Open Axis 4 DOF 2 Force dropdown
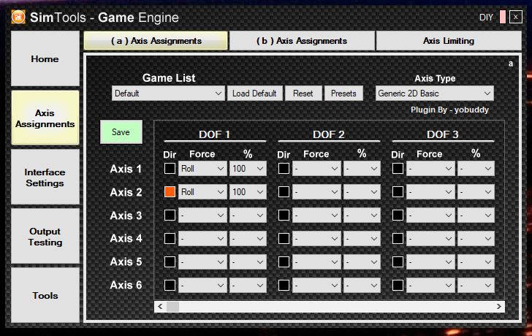532x336 pixels. [x=316, y=238]
